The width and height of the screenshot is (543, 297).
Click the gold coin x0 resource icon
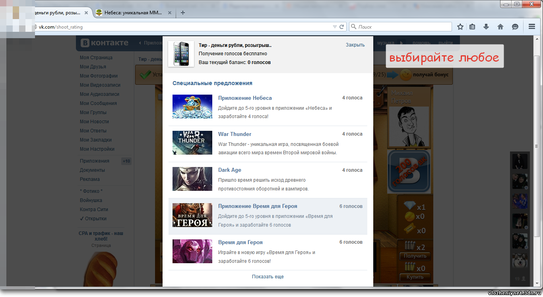[409, 217]
